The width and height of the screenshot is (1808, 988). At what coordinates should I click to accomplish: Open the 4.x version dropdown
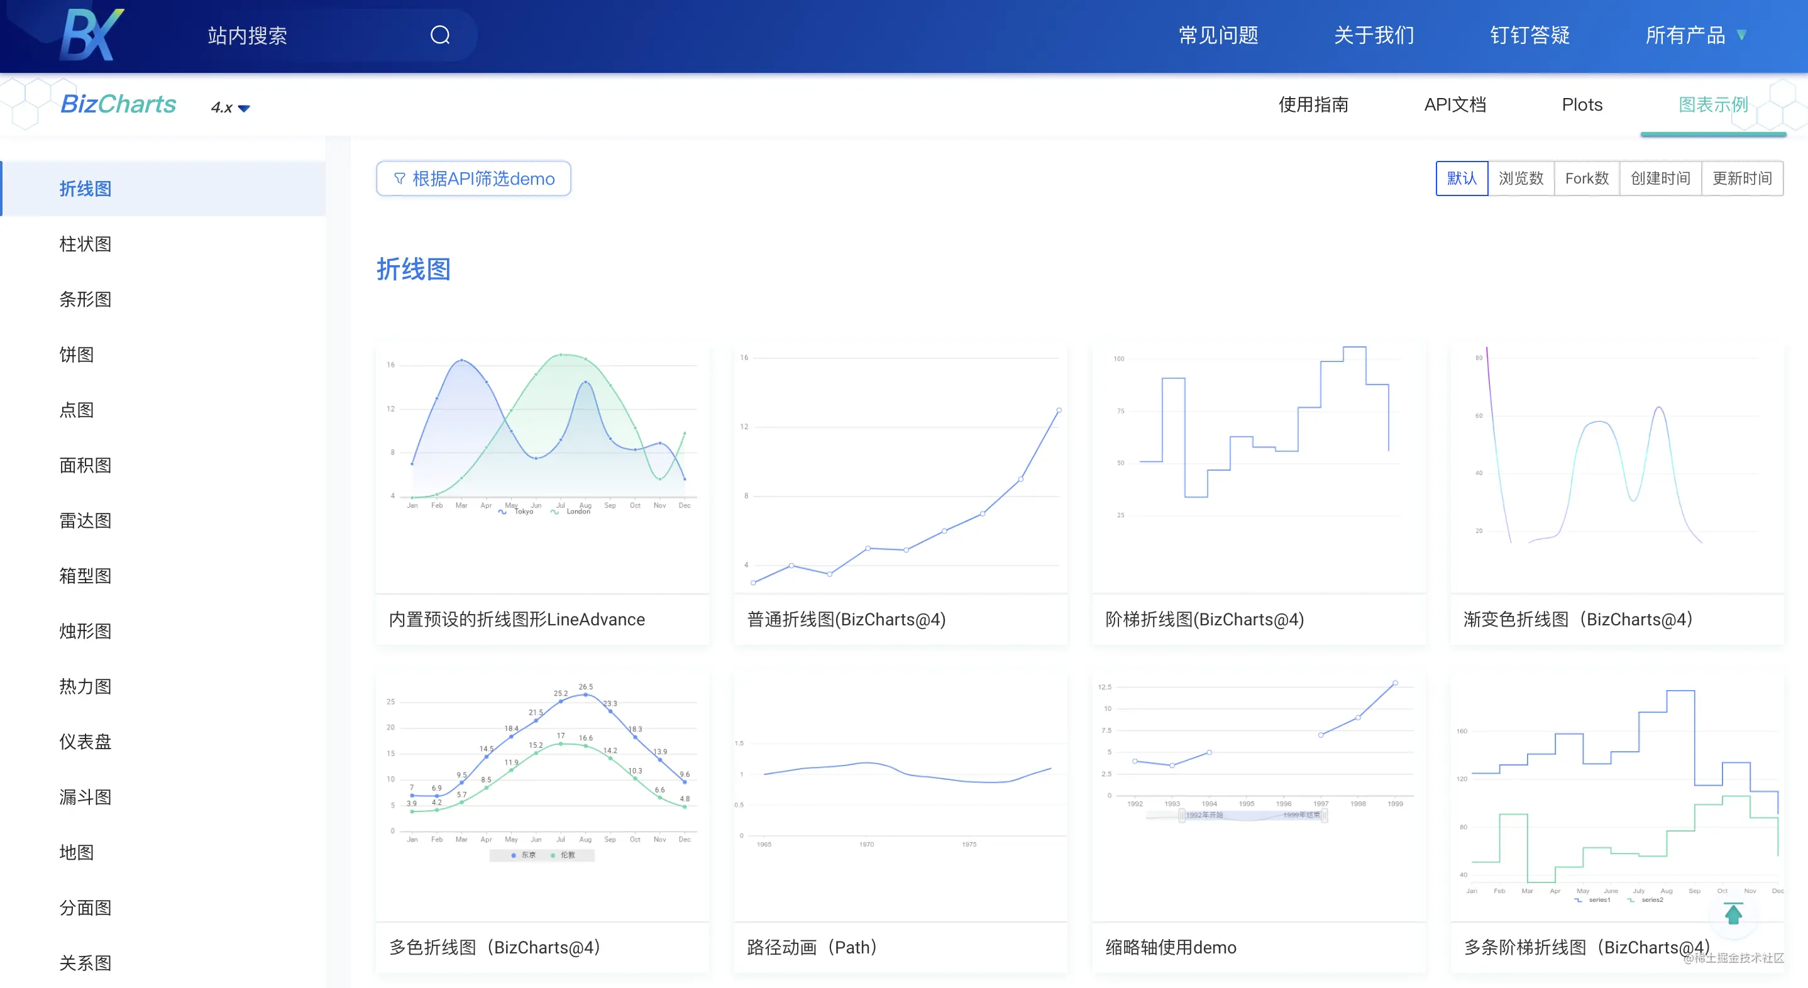click(x=230, y=107)
